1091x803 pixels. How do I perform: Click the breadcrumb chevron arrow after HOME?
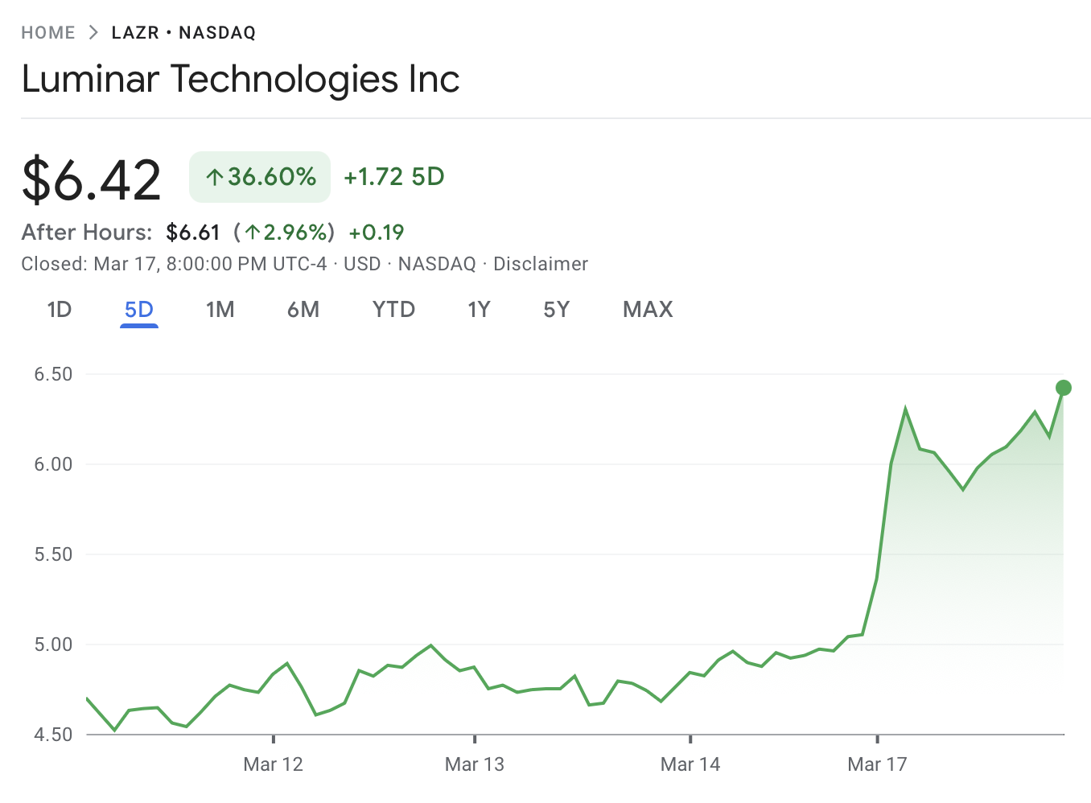tap(93, 33)
